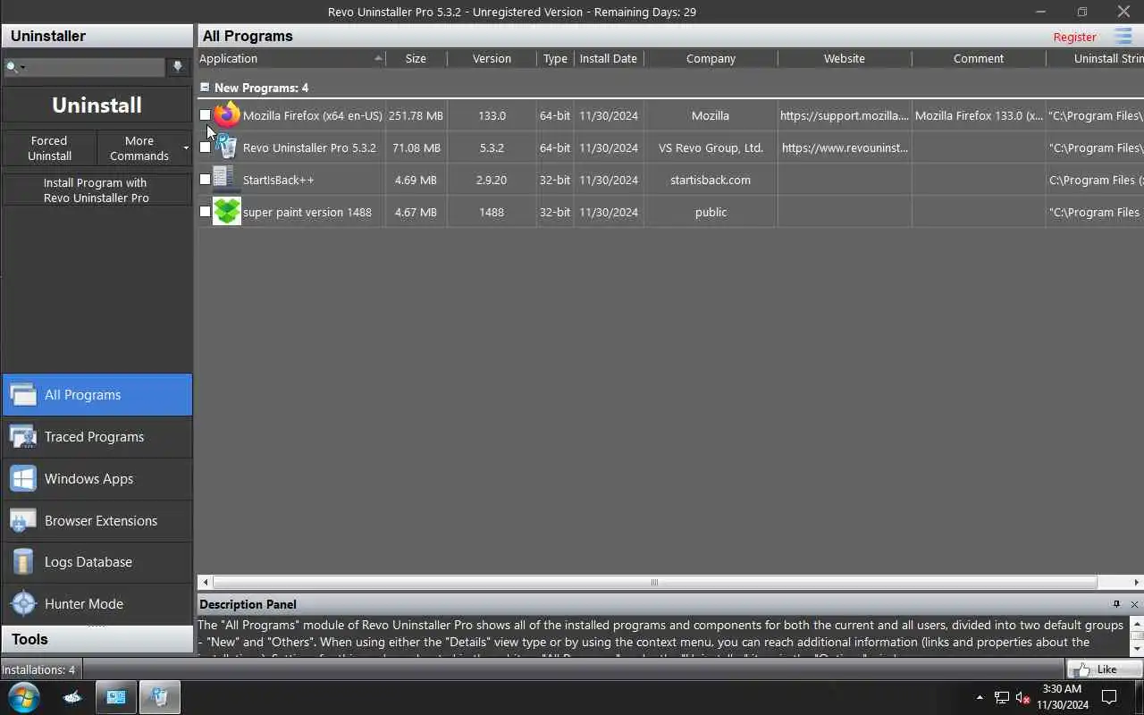Close the Description Panel
This screenshot has height=715, width=1144.
click(x=1134, y=604)
